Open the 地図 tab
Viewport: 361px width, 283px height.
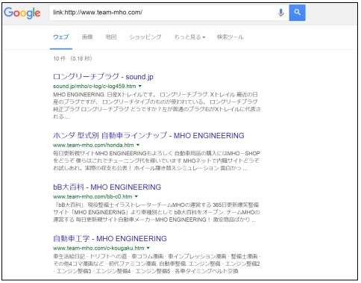(111, 37)
